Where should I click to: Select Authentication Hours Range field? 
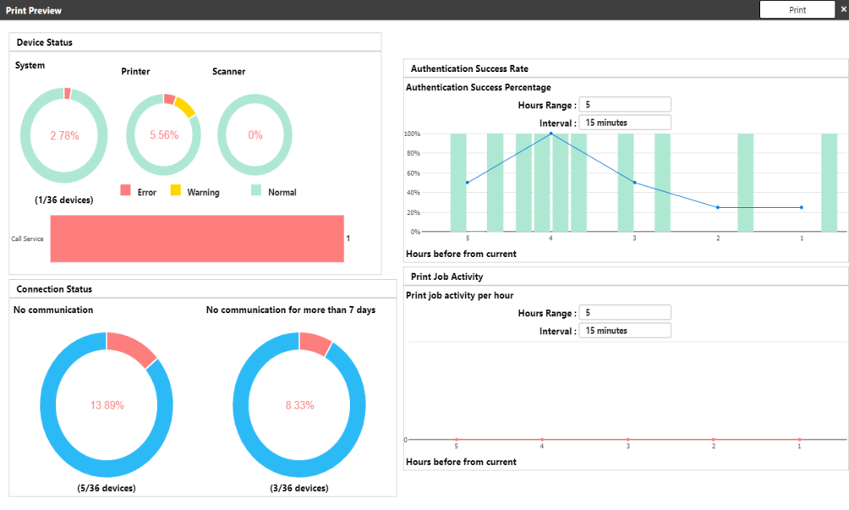(625, 104)
